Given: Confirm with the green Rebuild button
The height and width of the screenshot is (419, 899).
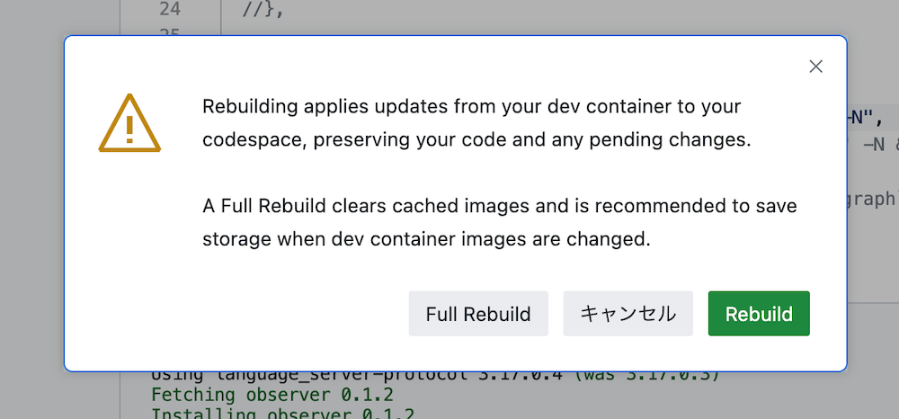Looking at the screenshot, I should click(759, 314).
